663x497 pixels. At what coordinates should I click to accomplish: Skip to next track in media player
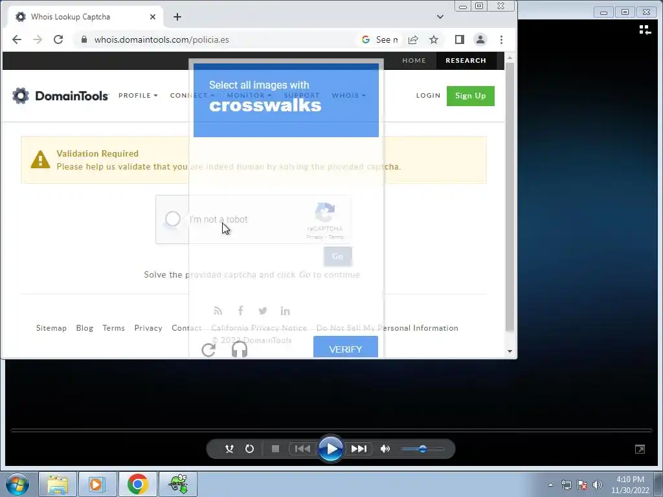pos(359,449)
